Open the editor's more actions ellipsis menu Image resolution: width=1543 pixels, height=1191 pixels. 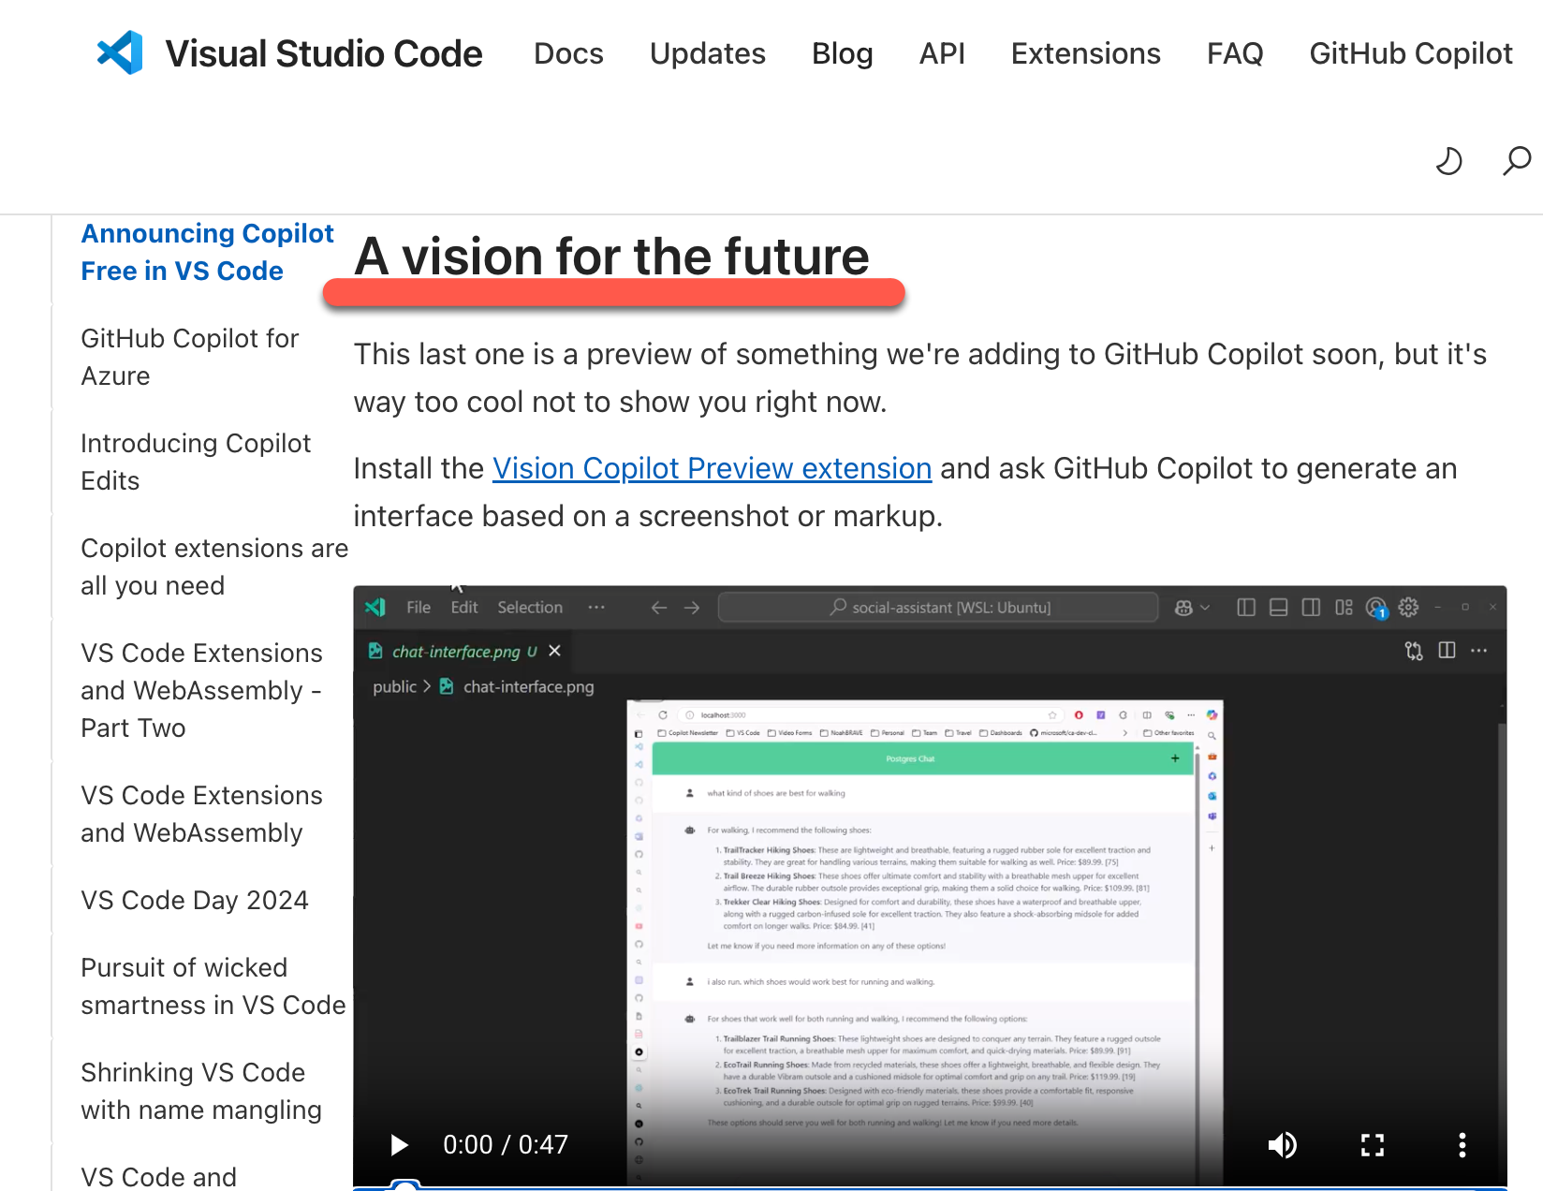point(1478,650)
